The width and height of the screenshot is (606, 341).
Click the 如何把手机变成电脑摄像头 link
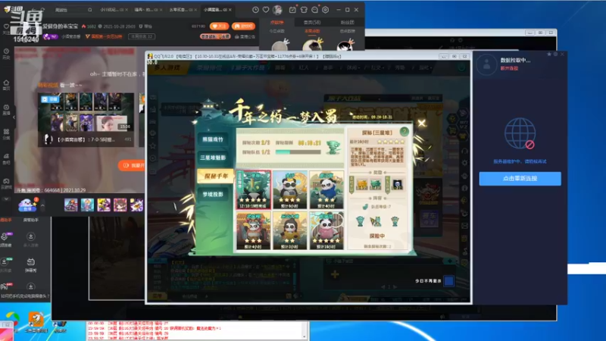click(26, 296)
